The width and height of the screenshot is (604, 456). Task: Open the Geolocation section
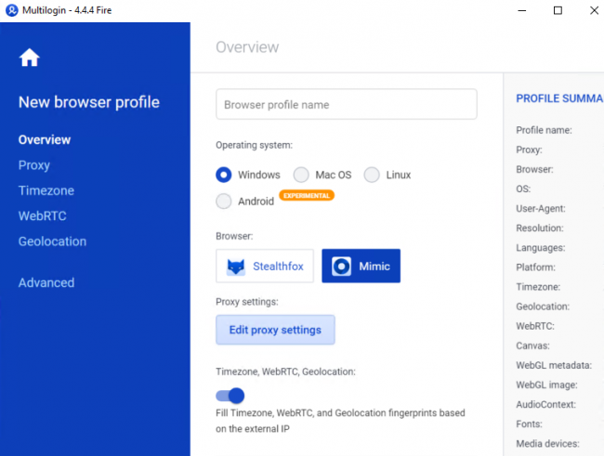(x=52, y=241)
